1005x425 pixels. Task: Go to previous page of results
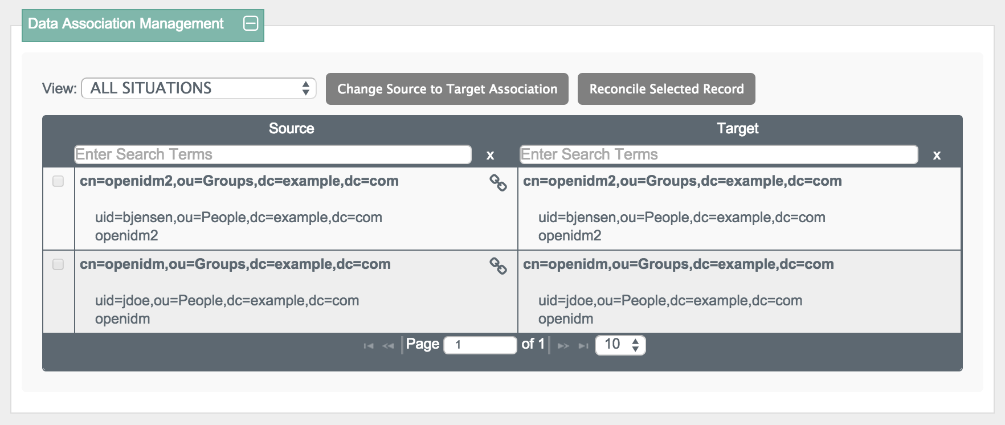coord(388,346)
